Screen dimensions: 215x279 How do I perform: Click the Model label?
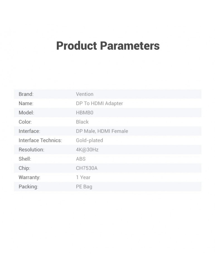[26, 112]
